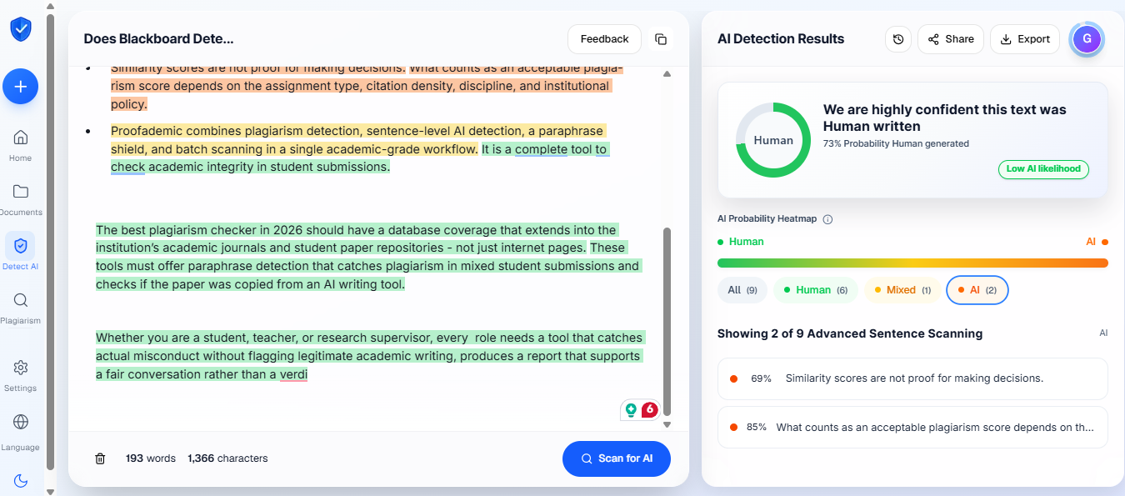
Task: Open the 69% Similarity scores sentence result
Action: pos(912,378)
